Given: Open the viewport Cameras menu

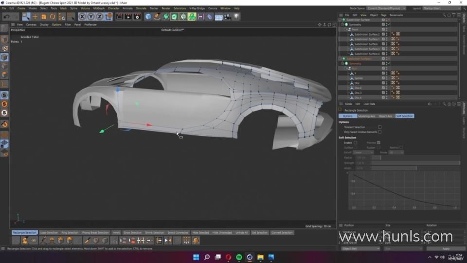Looking at the screenshot, I should pyautogui.click(x=31, y=25).
